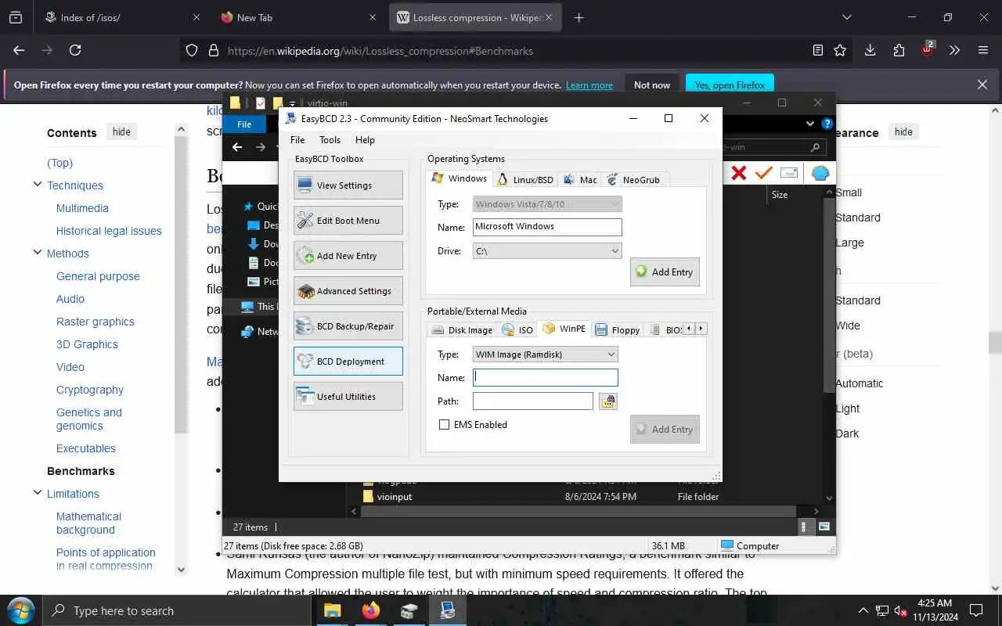Open the Cryptography contents link
The width and height of the screenshot is (1002, 626).
pos(90,390)
